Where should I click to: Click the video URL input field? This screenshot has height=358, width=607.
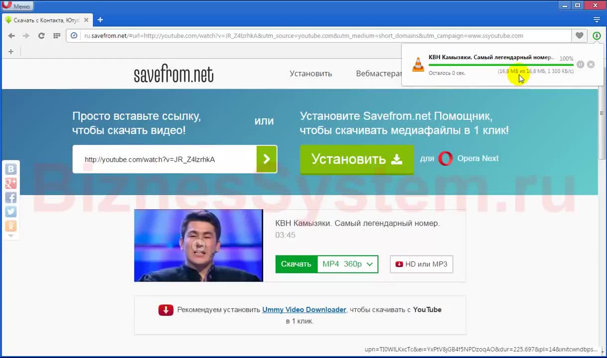coord(165,159)
